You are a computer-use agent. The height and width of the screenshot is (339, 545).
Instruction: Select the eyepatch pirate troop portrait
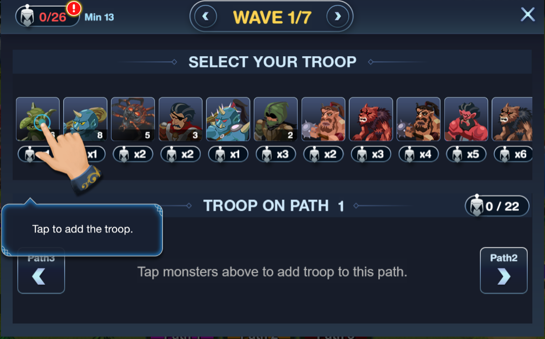pos(180,119)
